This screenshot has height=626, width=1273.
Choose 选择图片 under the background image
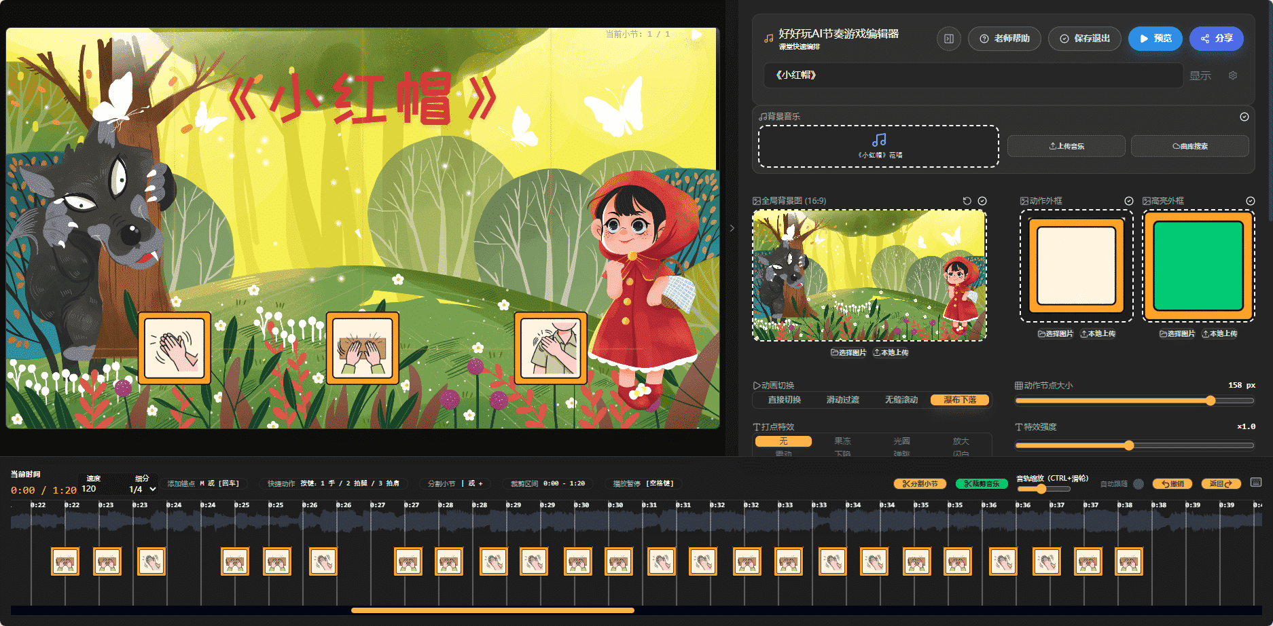click(x=848, y=352)
